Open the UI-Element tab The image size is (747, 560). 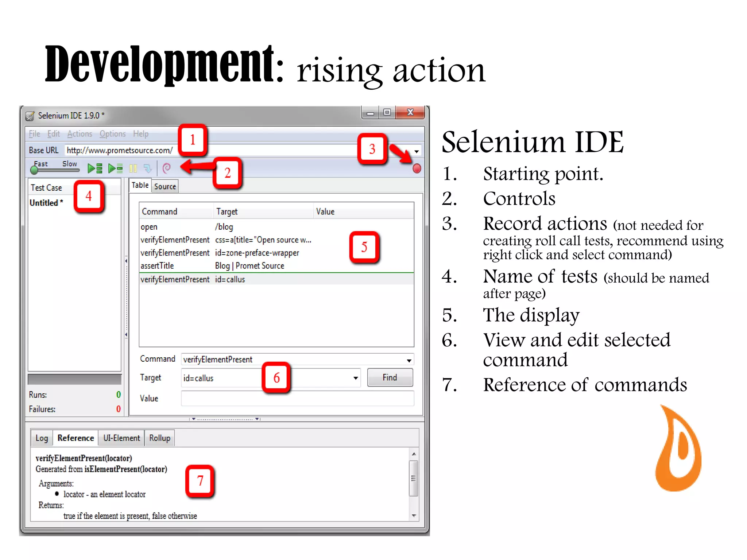[121, 438]
